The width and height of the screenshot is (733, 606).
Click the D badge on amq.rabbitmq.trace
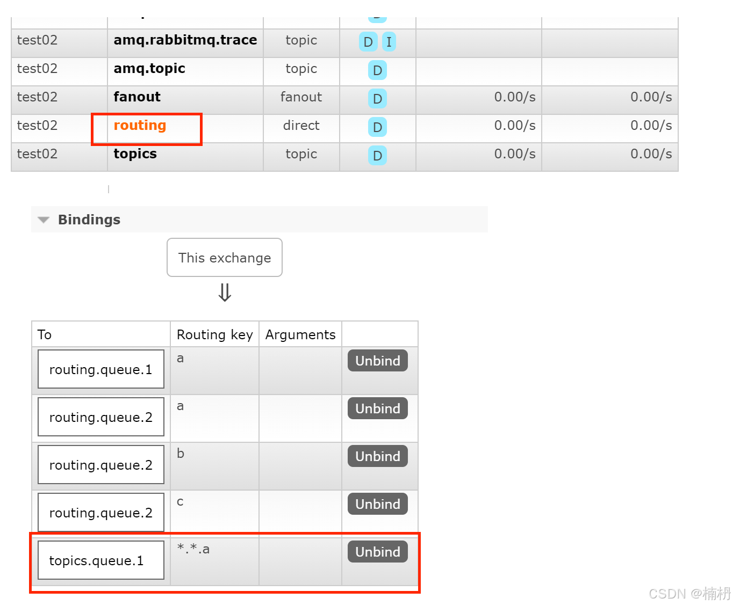[368, 41]
